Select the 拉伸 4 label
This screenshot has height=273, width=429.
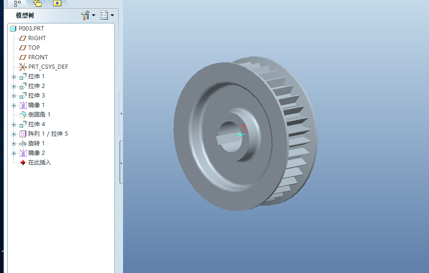click(36, 124)
